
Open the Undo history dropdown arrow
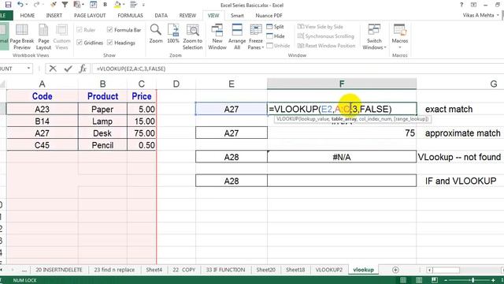tap(26, 5)
